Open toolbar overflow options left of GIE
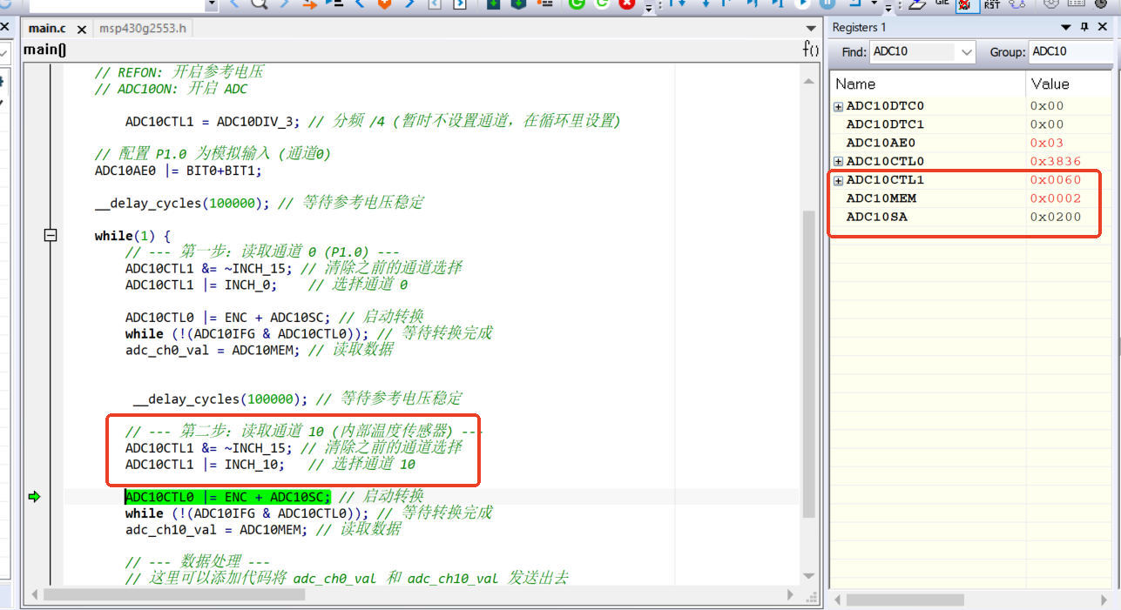This screenshot has height=610, width=1121. (x=888, y=8)
